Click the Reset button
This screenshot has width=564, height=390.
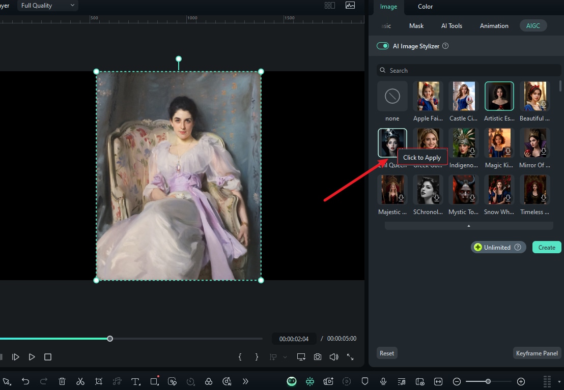(x=387, y=353)
